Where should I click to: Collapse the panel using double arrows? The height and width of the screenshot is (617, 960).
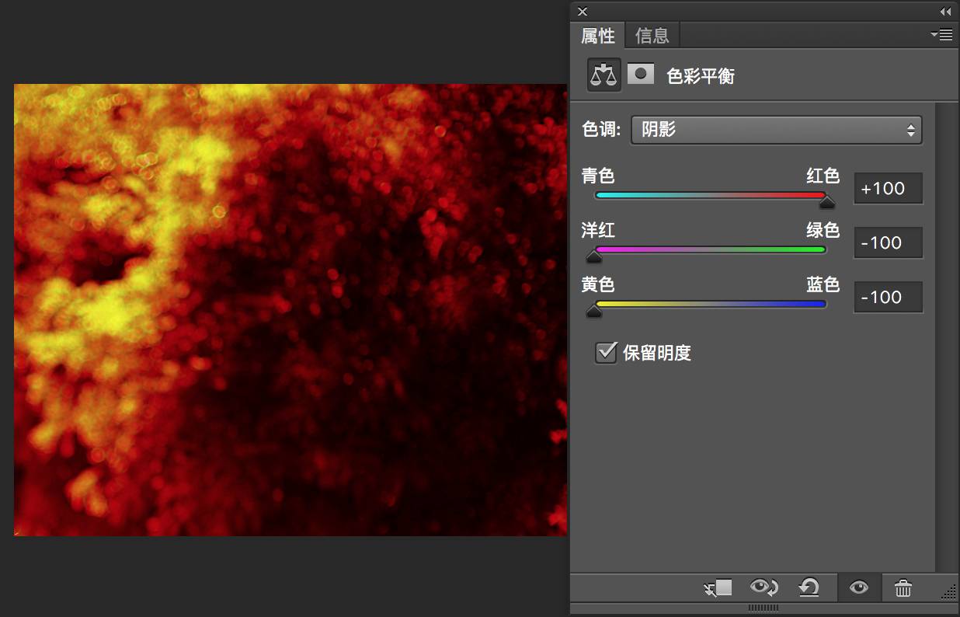click(x=945, y=12)
